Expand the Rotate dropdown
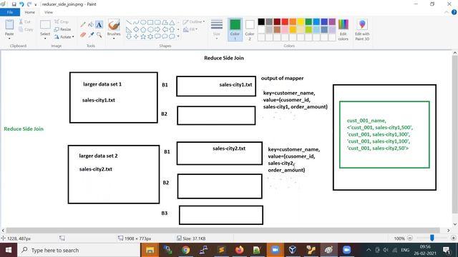458x257 pixels. (73, 36)
